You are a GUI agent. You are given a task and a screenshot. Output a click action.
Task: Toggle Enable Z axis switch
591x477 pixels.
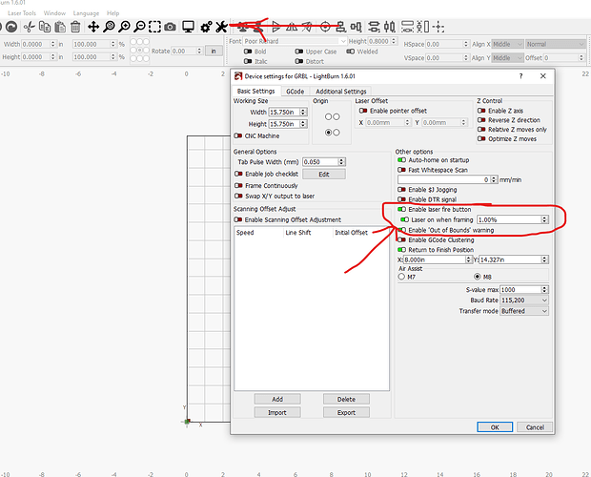[481, 111]
